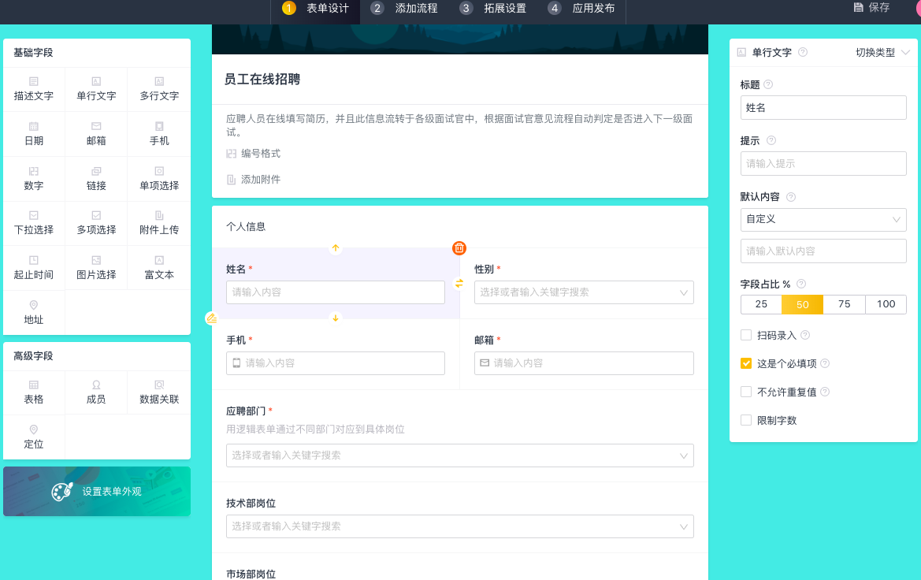
Task: Click help icon next to 单行文字 header
Action: pos(803,52)
